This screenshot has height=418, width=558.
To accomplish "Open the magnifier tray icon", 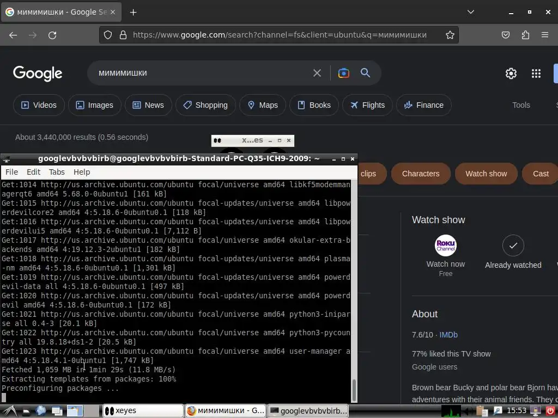I will [497, 411].
